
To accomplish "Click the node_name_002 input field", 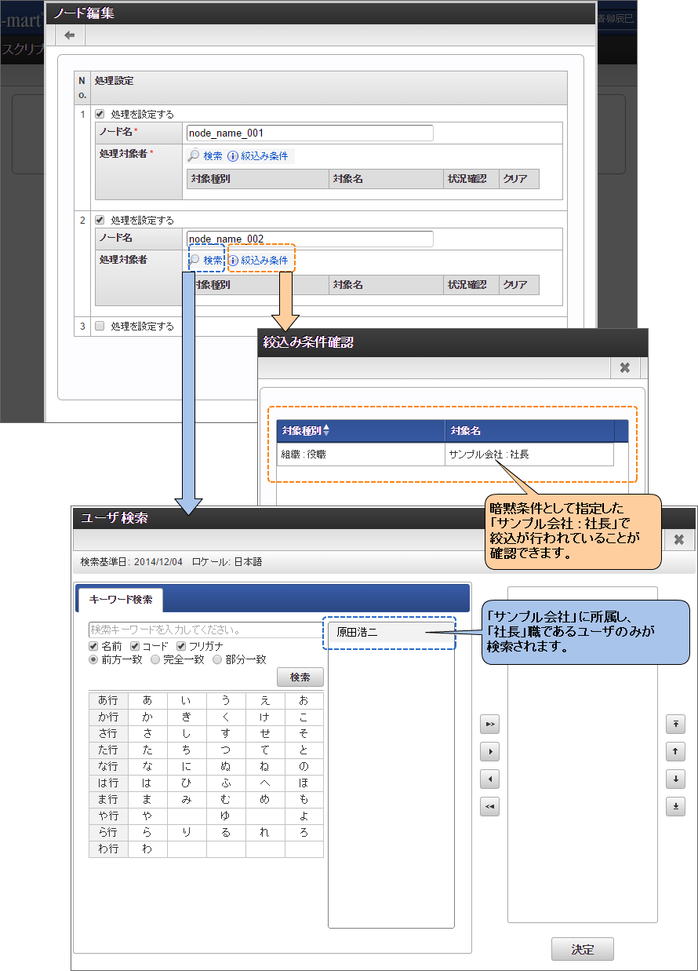I will tap(310, 239).
